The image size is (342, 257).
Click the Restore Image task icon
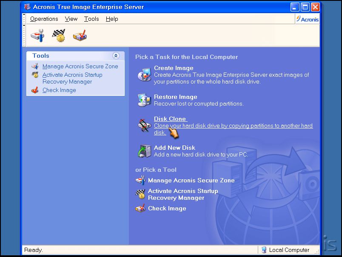click(144, 100)
